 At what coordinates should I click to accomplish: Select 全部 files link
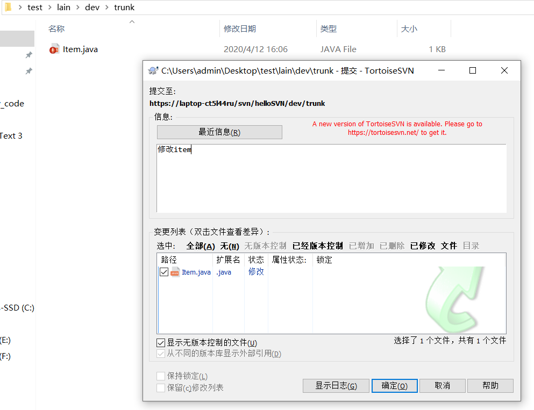pos(201,246)
